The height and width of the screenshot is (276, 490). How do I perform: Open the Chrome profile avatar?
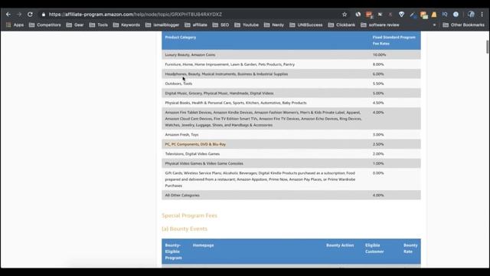point(471,15)
